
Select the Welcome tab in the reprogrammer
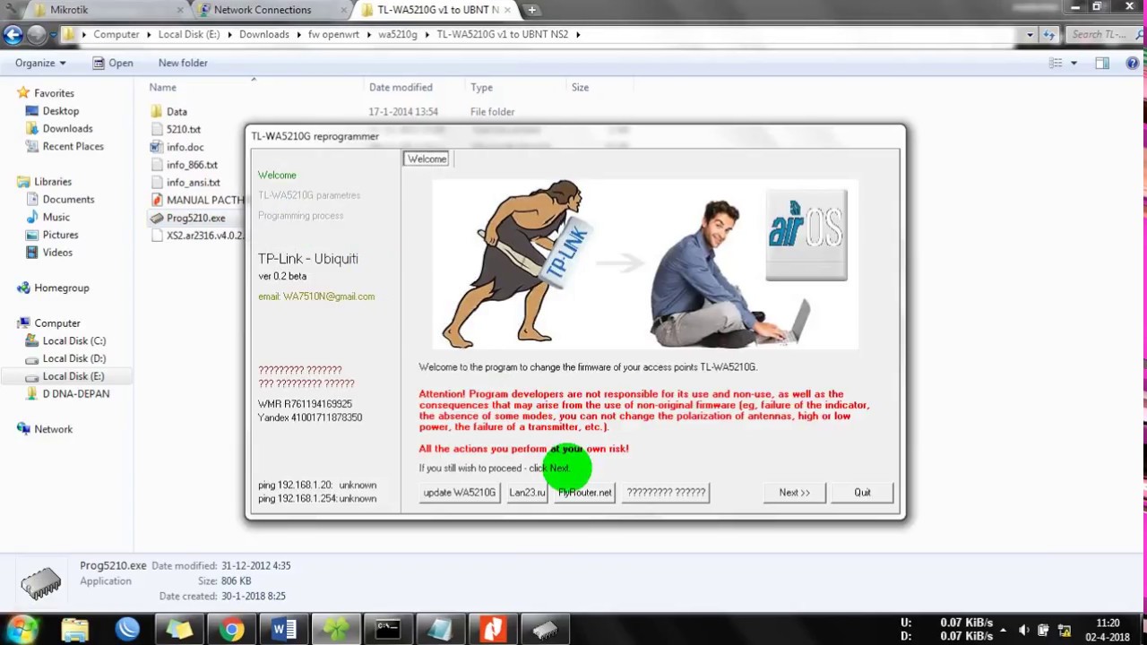[427, 159]
